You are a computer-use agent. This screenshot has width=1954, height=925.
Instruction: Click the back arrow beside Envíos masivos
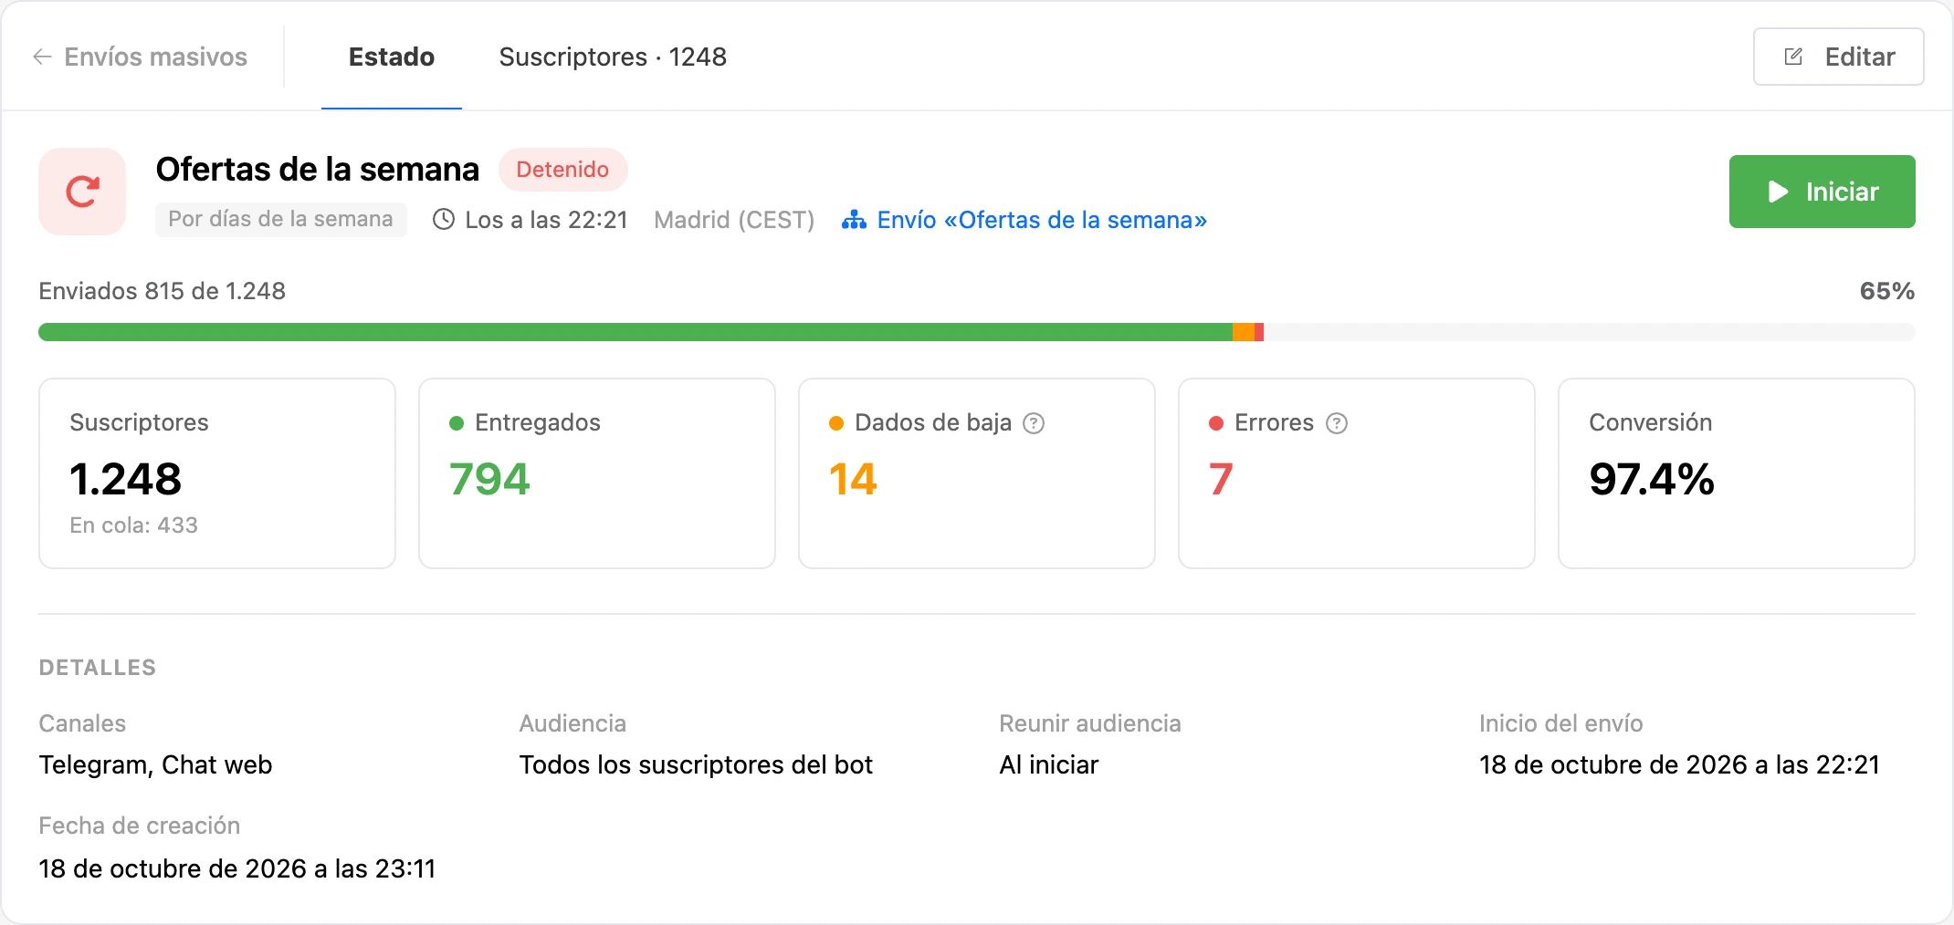[42, 57]
